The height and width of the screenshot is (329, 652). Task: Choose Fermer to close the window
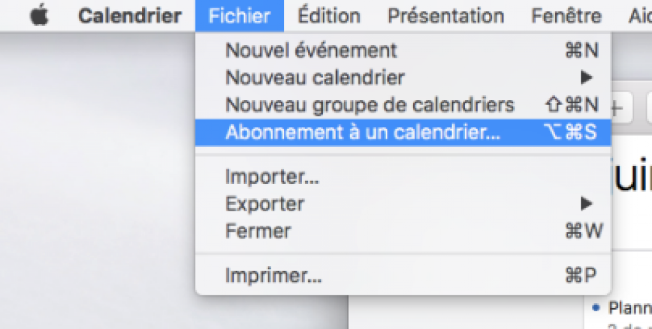pyautogui.click(x=258, y=231)
